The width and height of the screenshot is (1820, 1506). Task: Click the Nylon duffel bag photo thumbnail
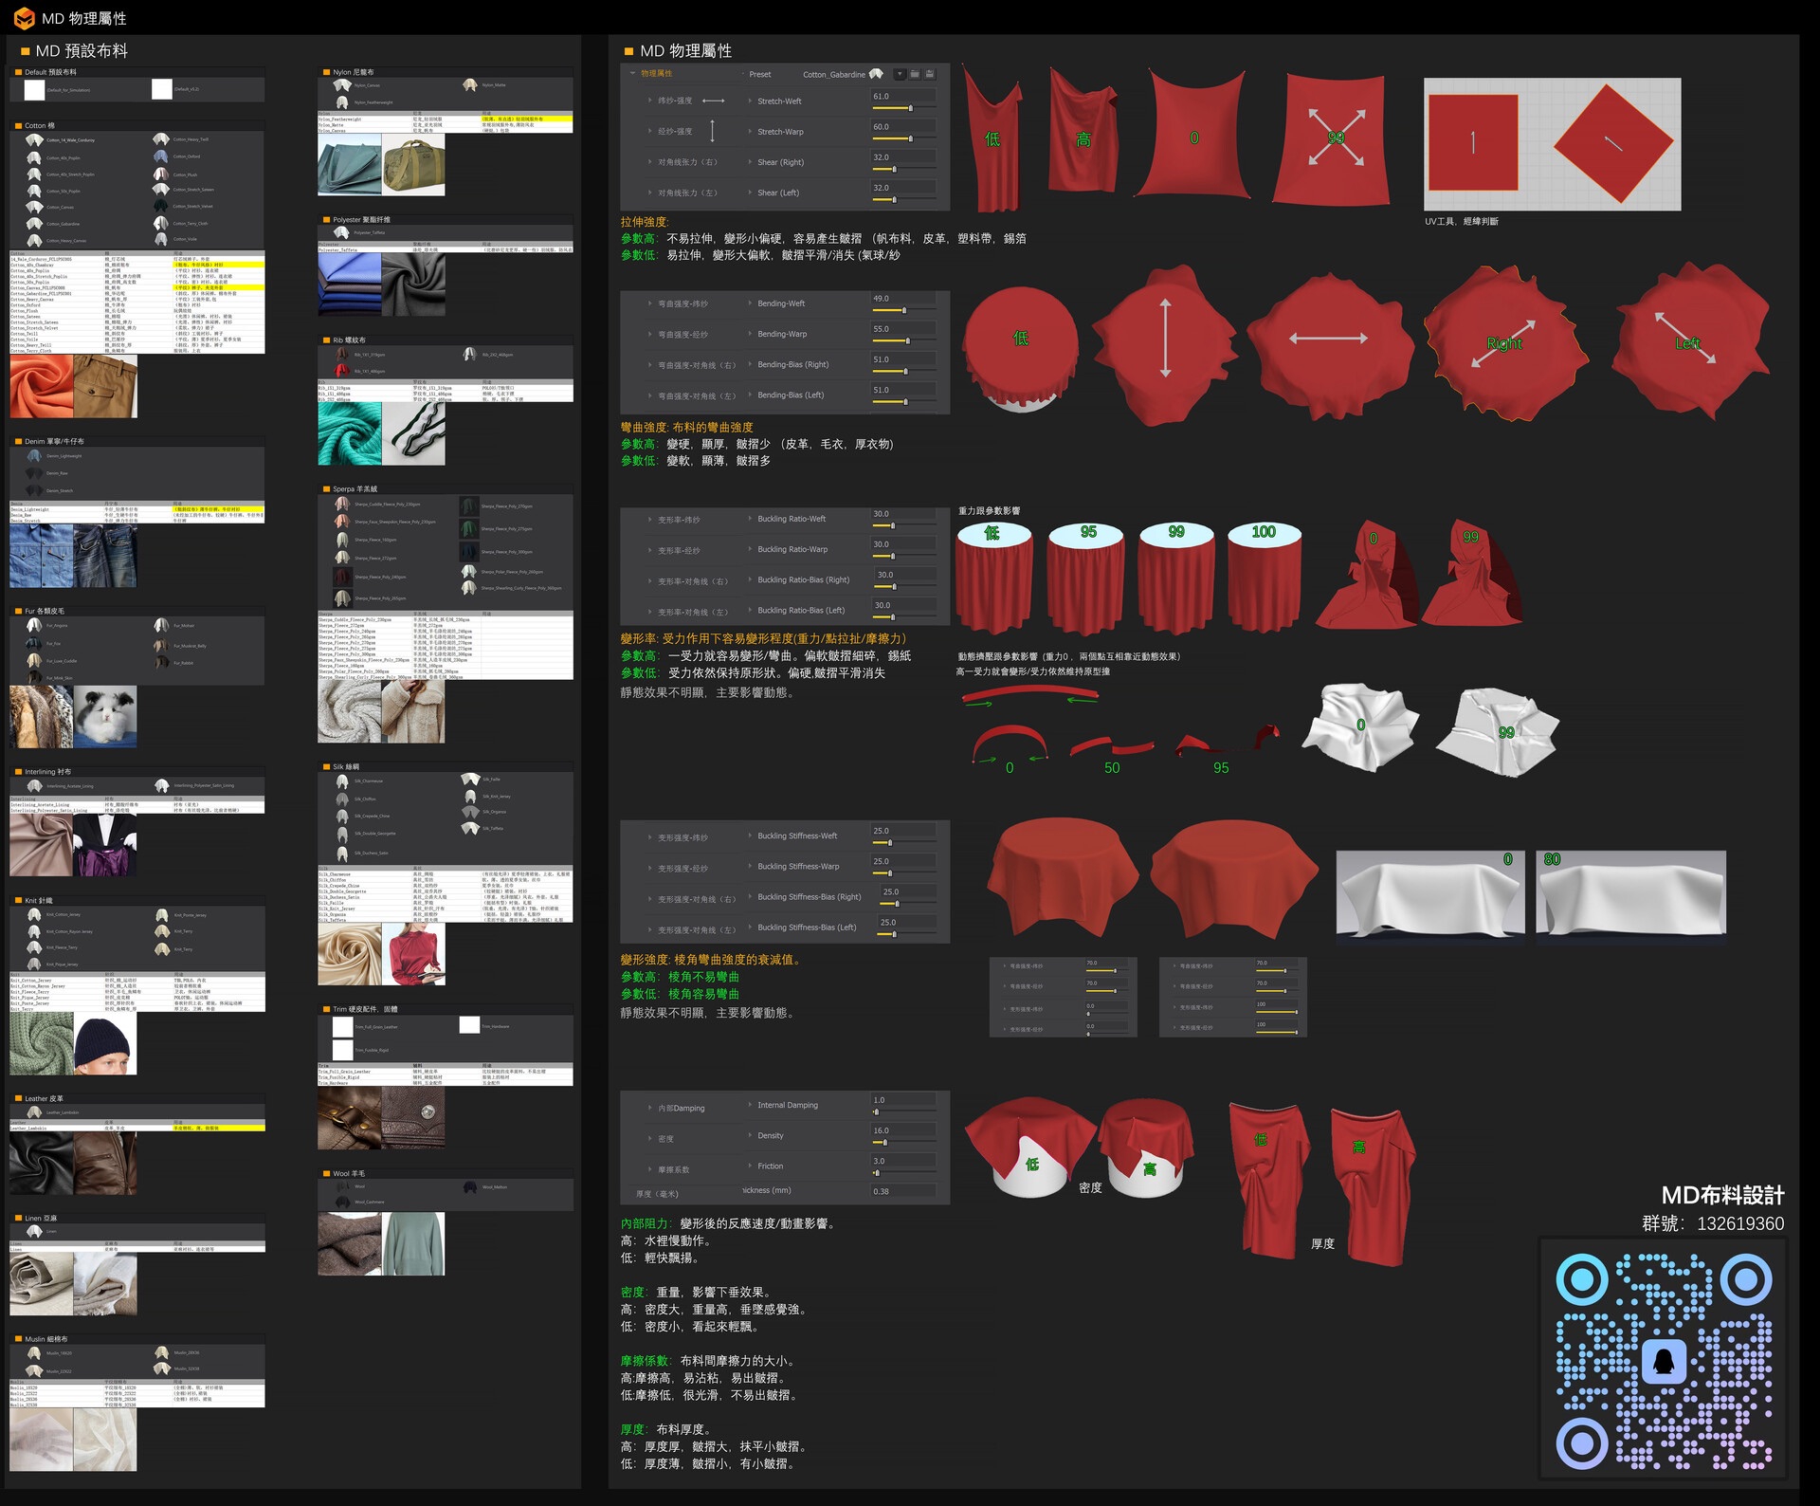tap(414, 165)
